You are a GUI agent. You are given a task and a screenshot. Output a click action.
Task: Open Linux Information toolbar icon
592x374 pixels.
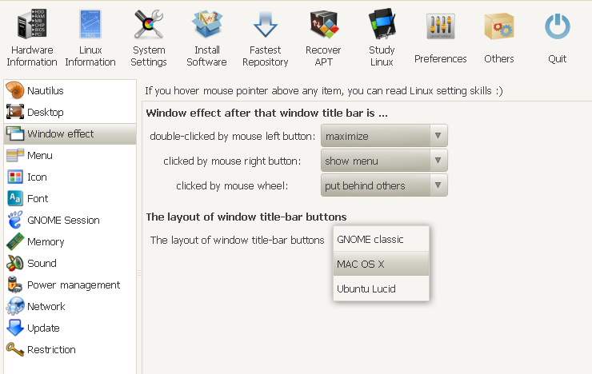coord(90,24)
